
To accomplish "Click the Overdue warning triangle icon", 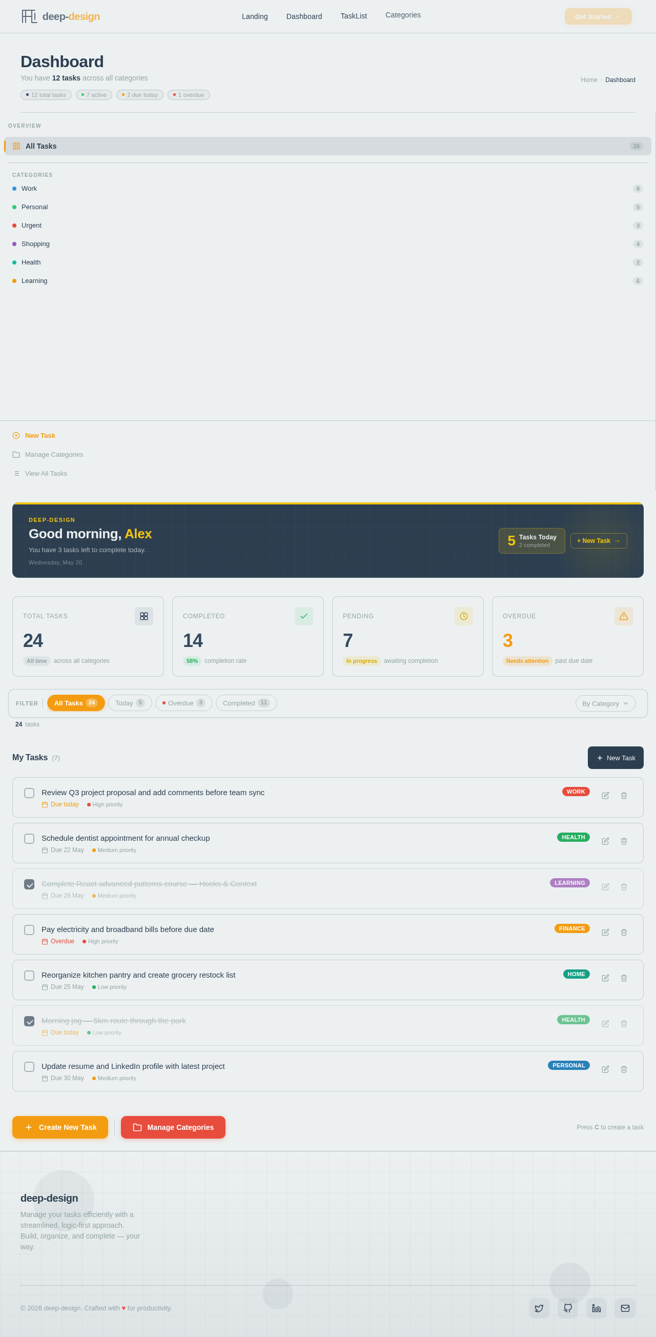I will 623,616.
